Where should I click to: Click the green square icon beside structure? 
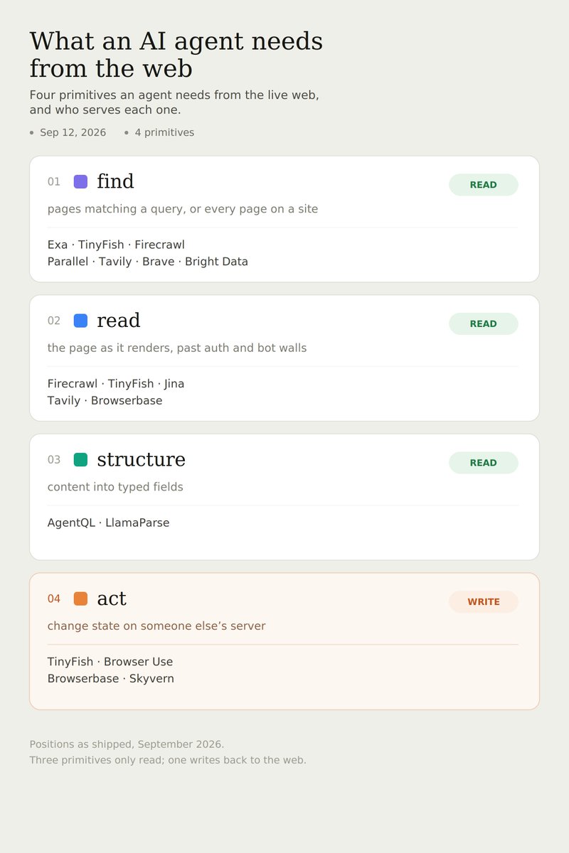[80, 460]
